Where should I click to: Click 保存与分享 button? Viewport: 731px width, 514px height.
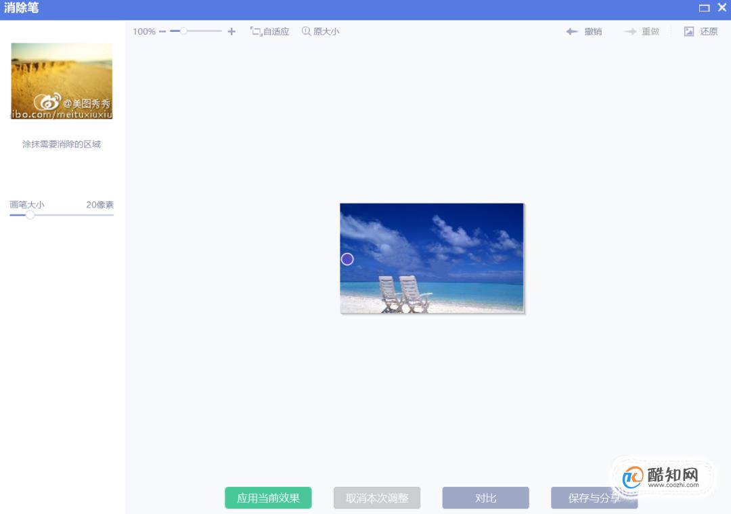[594, 498]
